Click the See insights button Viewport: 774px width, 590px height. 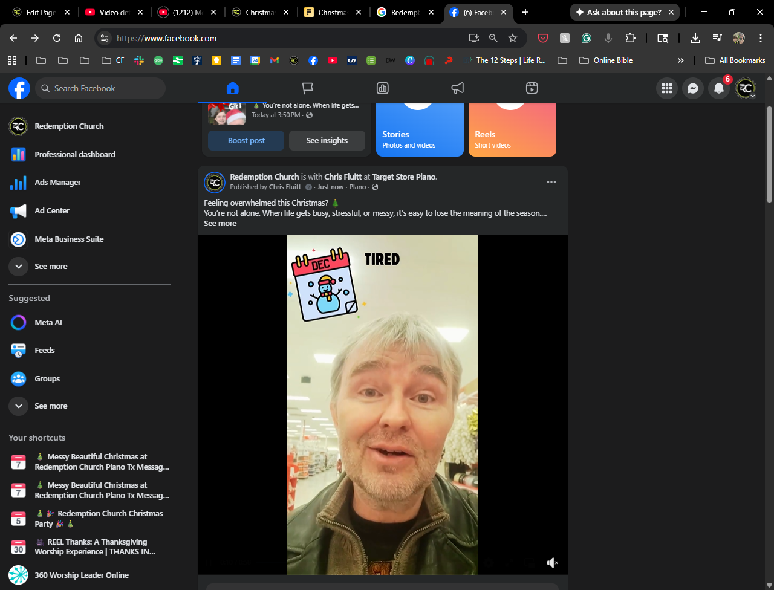point(327,141)
